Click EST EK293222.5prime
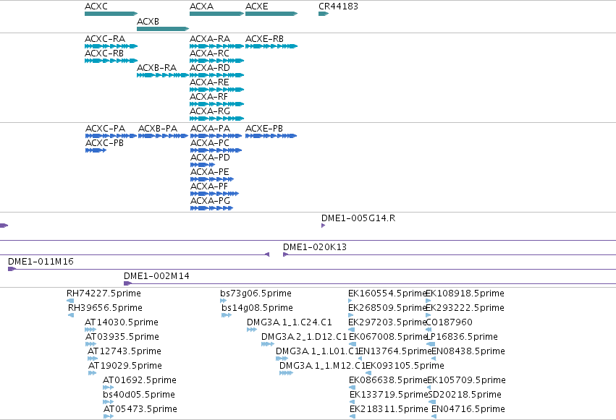Image resolution: width=616 pixels, height=420 pixels. 429,315
